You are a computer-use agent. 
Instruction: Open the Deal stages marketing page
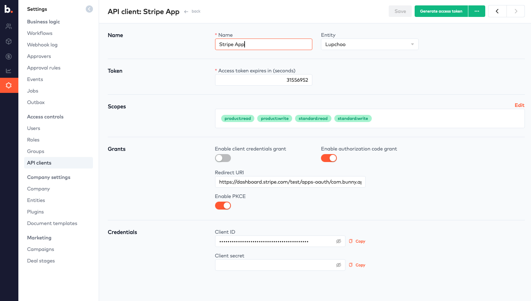41,261
